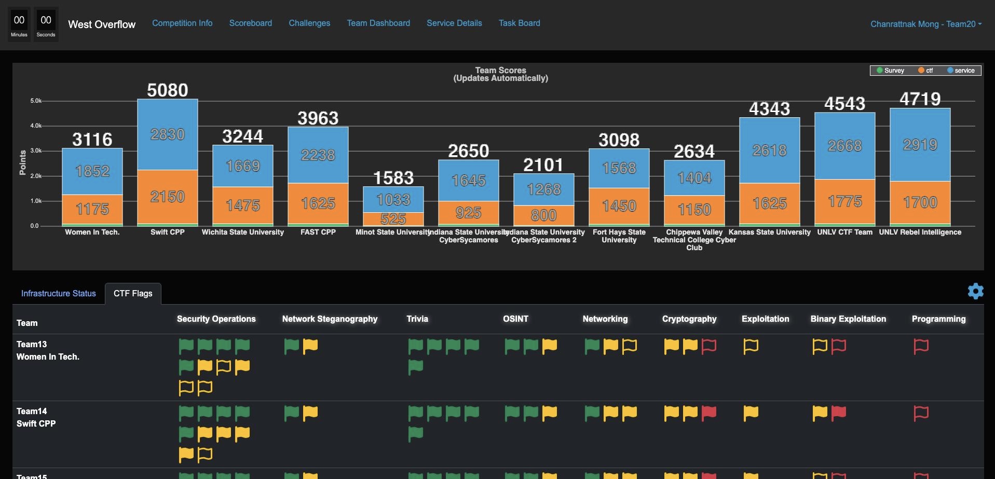Click the Seconds countdown box
The width and height of the screenshot is (995, 479).
click(46, 24)
